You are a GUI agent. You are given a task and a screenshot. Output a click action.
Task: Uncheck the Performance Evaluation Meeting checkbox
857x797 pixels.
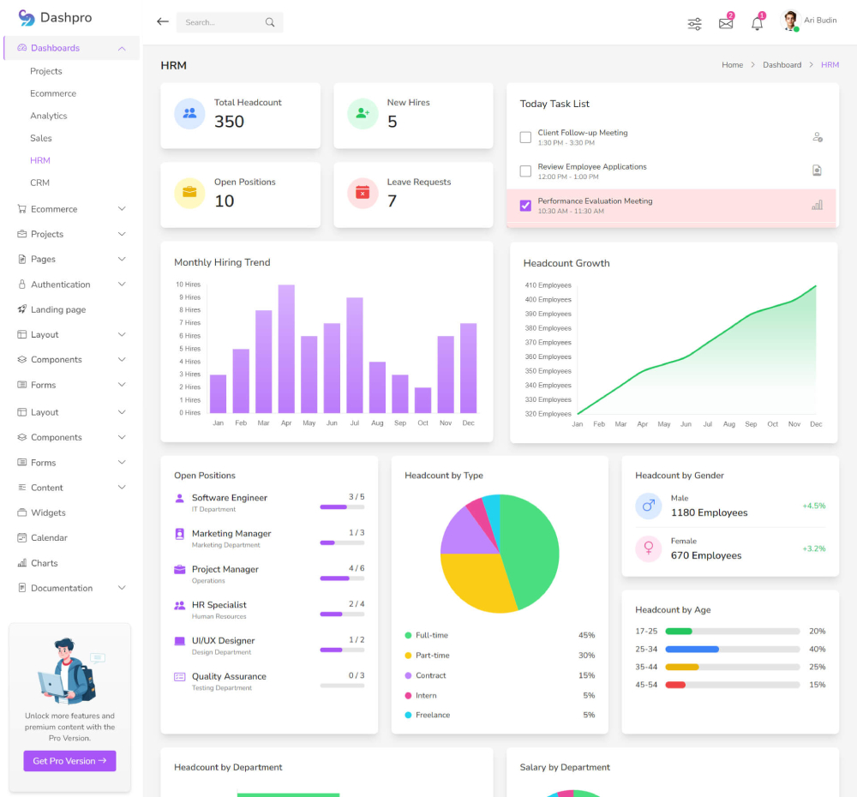(525, 205)
